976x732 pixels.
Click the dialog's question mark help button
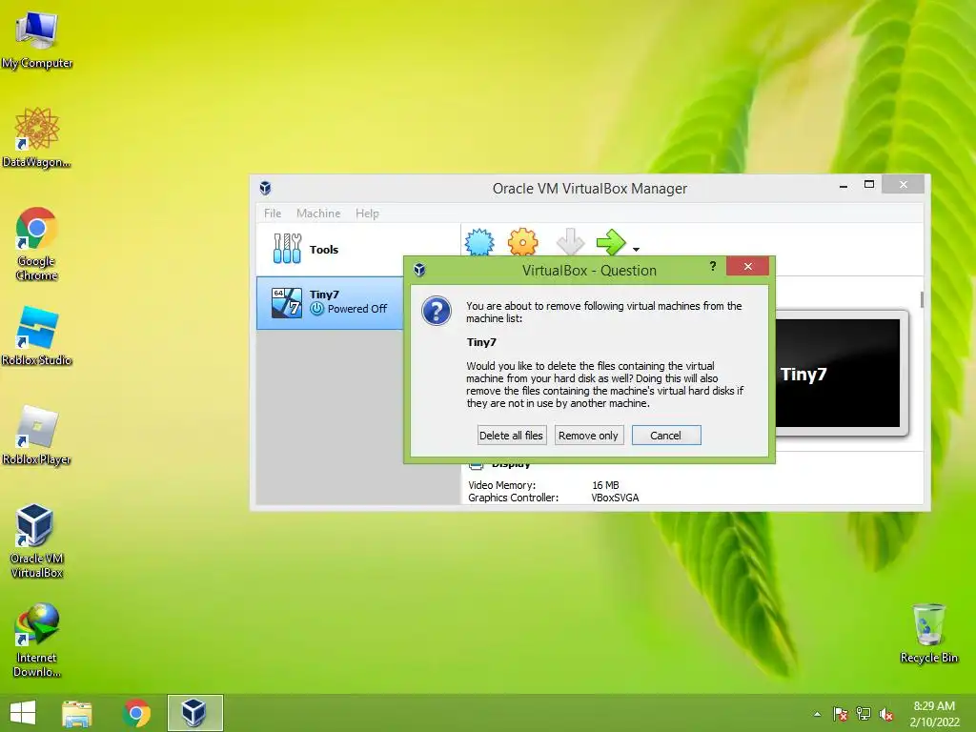click(x=713, y=267)
